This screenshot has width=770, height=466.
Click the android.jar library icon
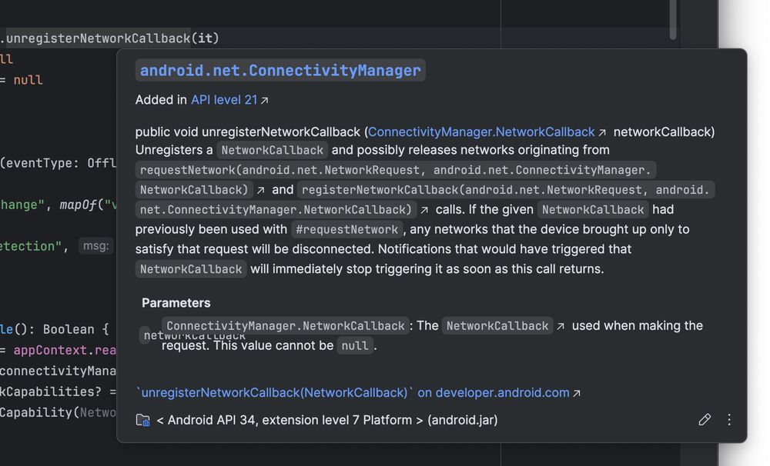pyautogui.click(x=142, y=420)
